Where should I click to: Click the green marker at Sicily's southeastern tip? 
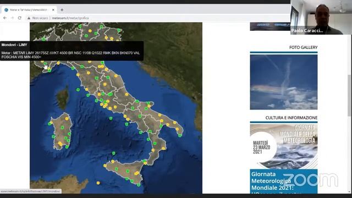tap(139, 185)
